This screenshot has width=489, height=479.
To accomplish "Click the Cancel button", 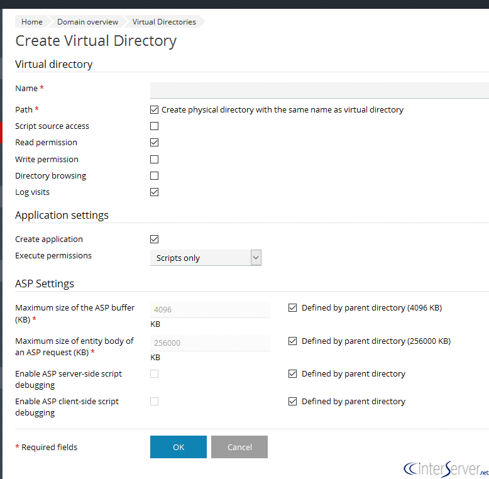I will [239, 447].
